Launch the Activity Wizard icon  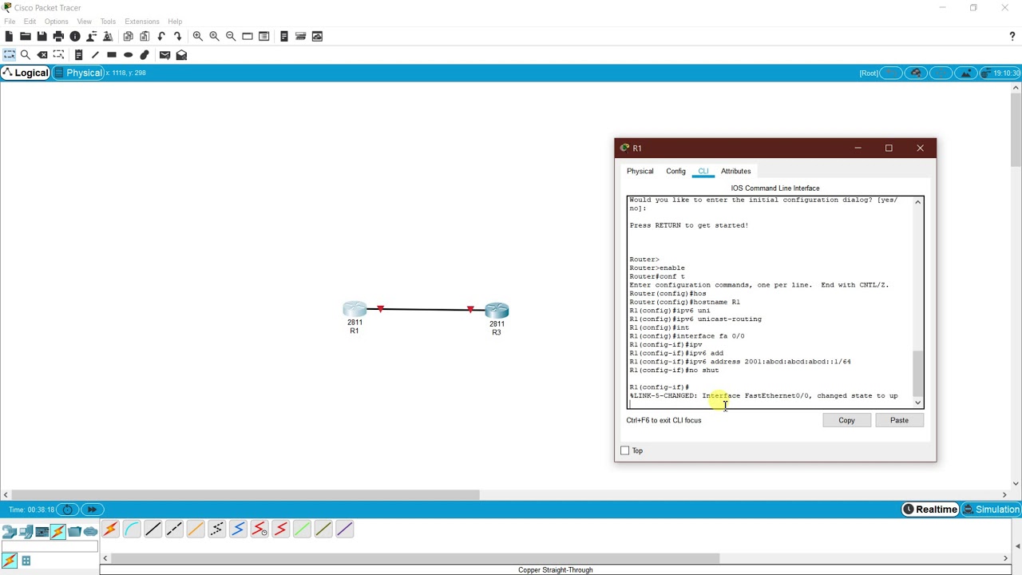(x=108, y=36)
